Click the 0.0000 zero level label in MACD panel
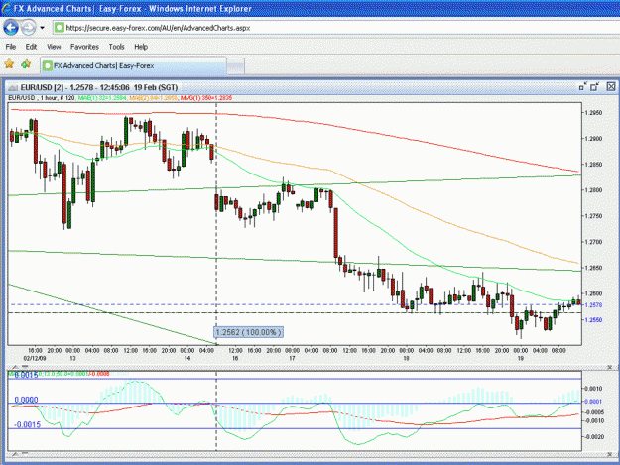Screen dimensions: 620x465 click(x=26, y=400)
